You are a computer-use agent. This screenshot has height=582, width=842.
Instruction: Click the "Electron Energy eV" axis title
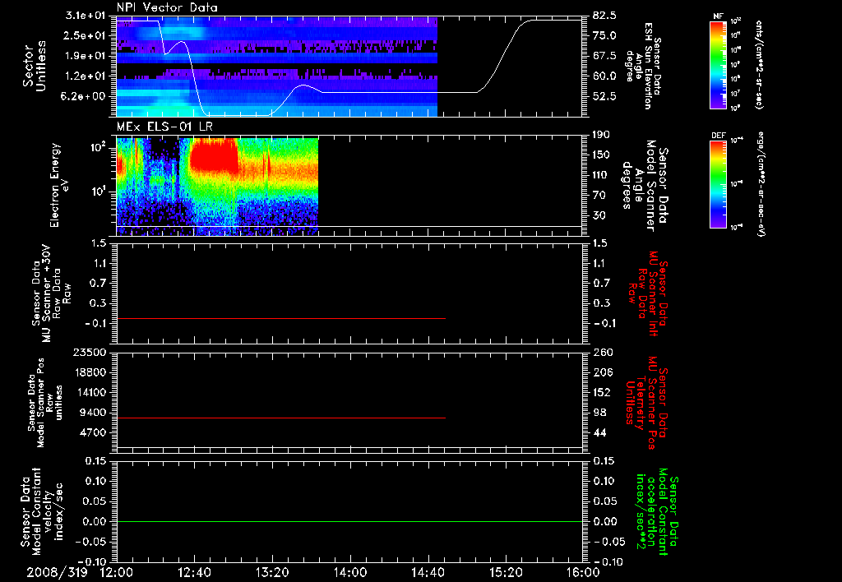click(x=59, y=185)
